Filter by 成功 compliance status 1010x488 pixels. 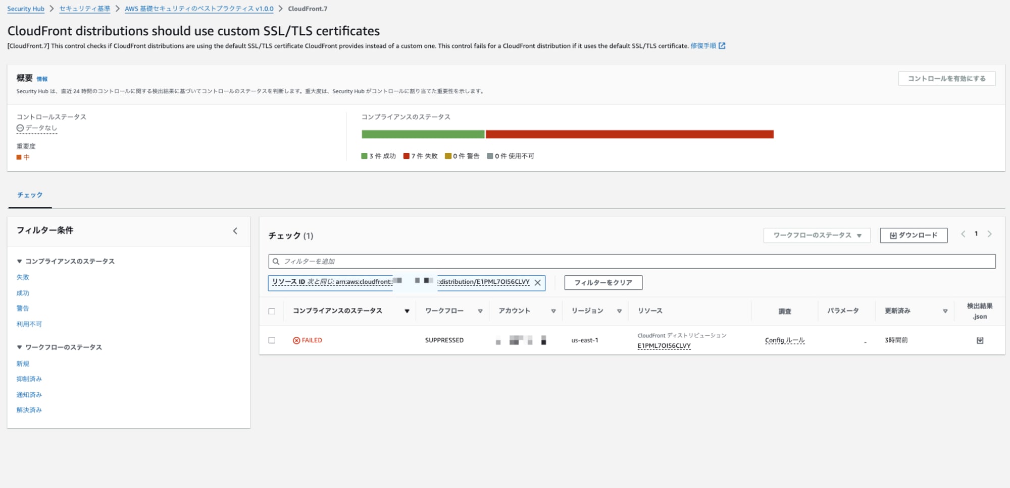23,293
